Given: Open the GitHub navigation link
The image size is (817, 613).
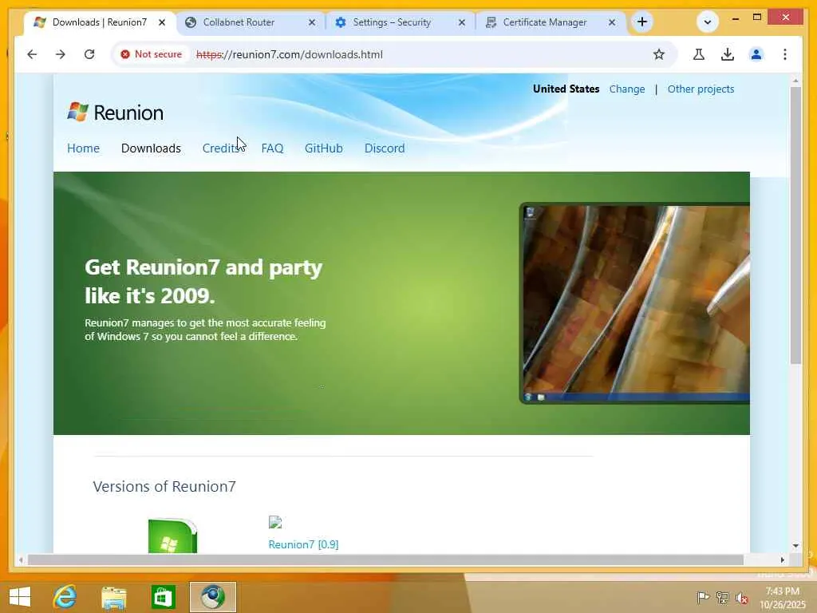Looking at the screenshot, I should click(324, 148).
